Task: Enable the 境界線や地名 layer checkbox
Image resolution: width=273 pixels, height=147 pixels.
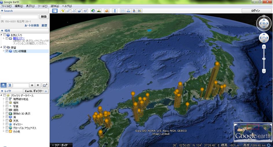Action: tap(7, 99)
